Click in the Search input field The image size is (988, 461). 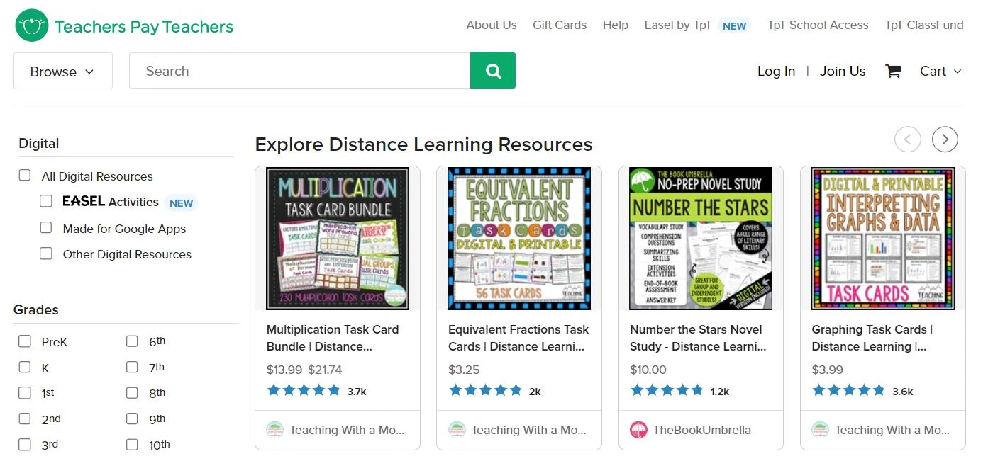coord(299,71)
